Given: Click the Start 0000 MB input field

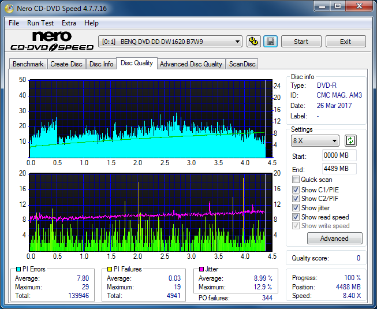Looking at the screenshot, I should click(x=339, y=155).
